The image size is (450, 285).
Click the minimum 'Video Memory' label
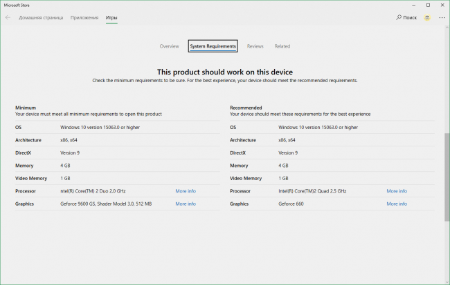click(x=31, y=178)
